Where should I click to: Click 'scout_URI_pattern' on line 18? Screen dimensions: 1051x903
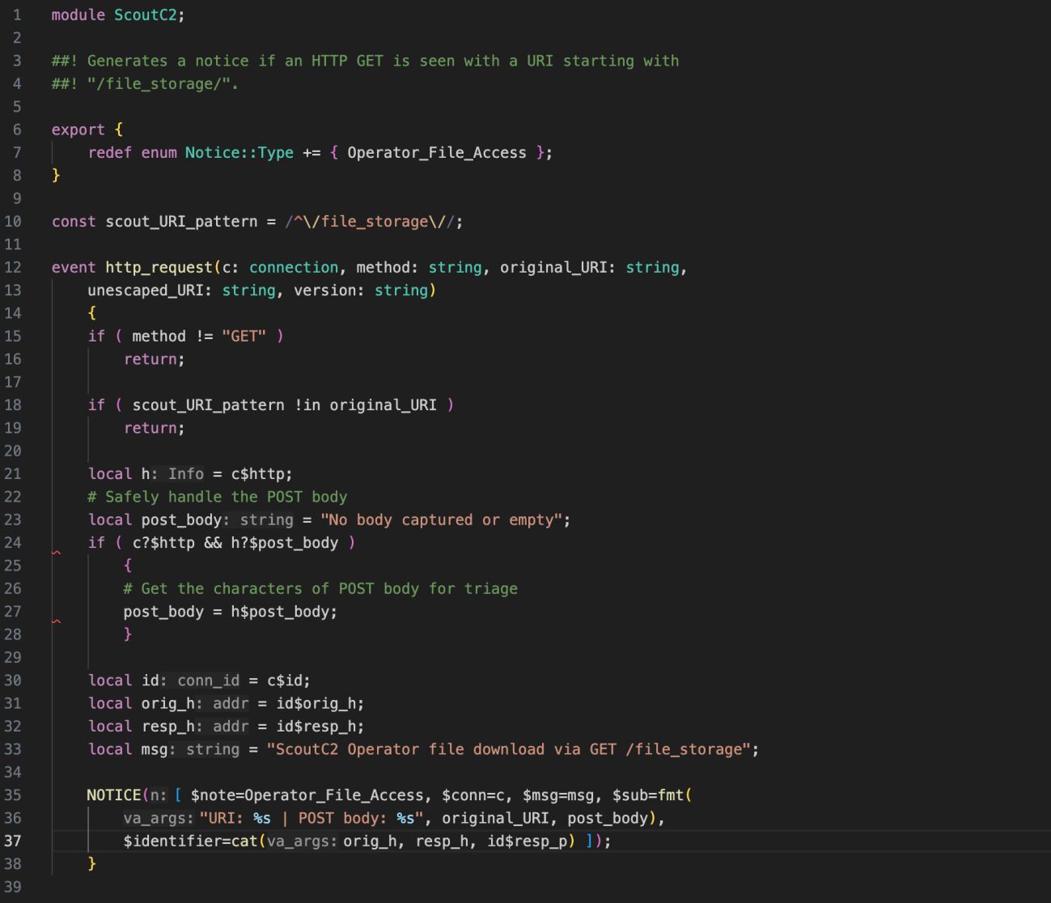click(208, 405)
